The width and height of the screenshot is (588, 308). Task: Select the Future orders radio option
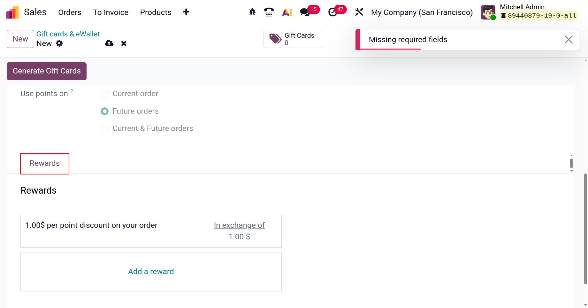point(104,111)
